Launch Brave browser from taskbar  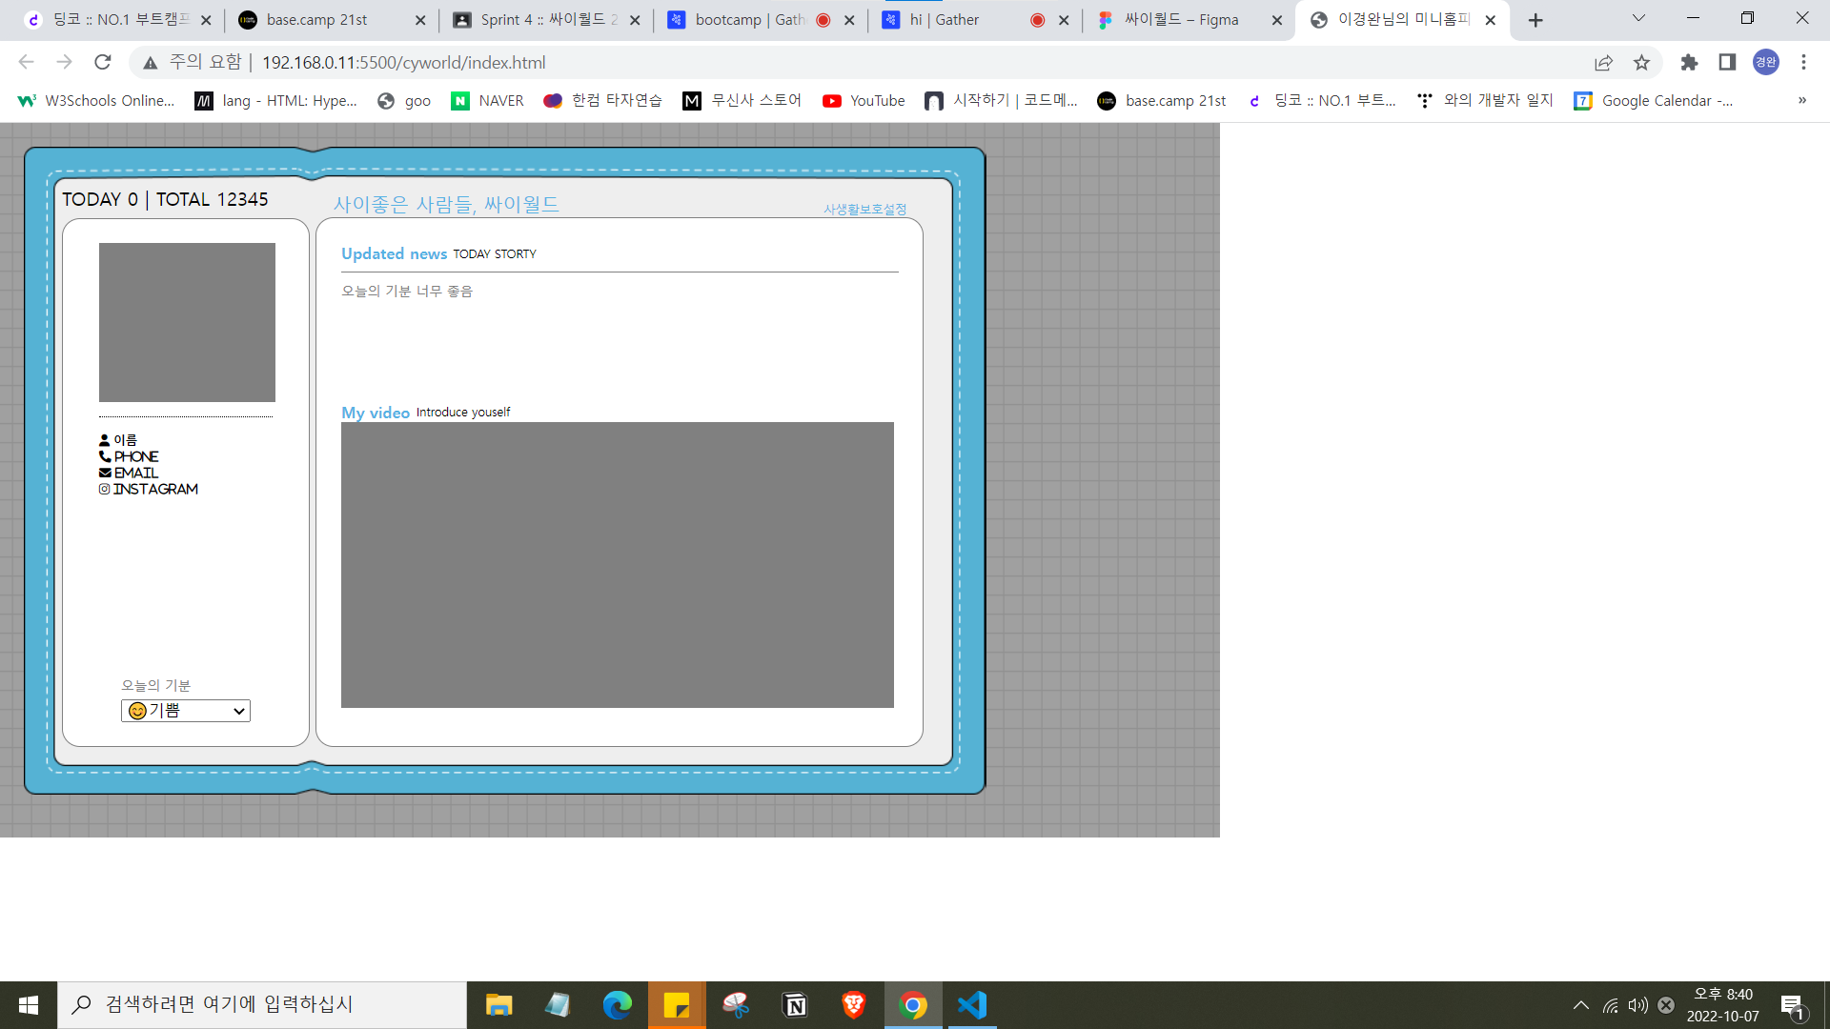[x=854, y=1005]
